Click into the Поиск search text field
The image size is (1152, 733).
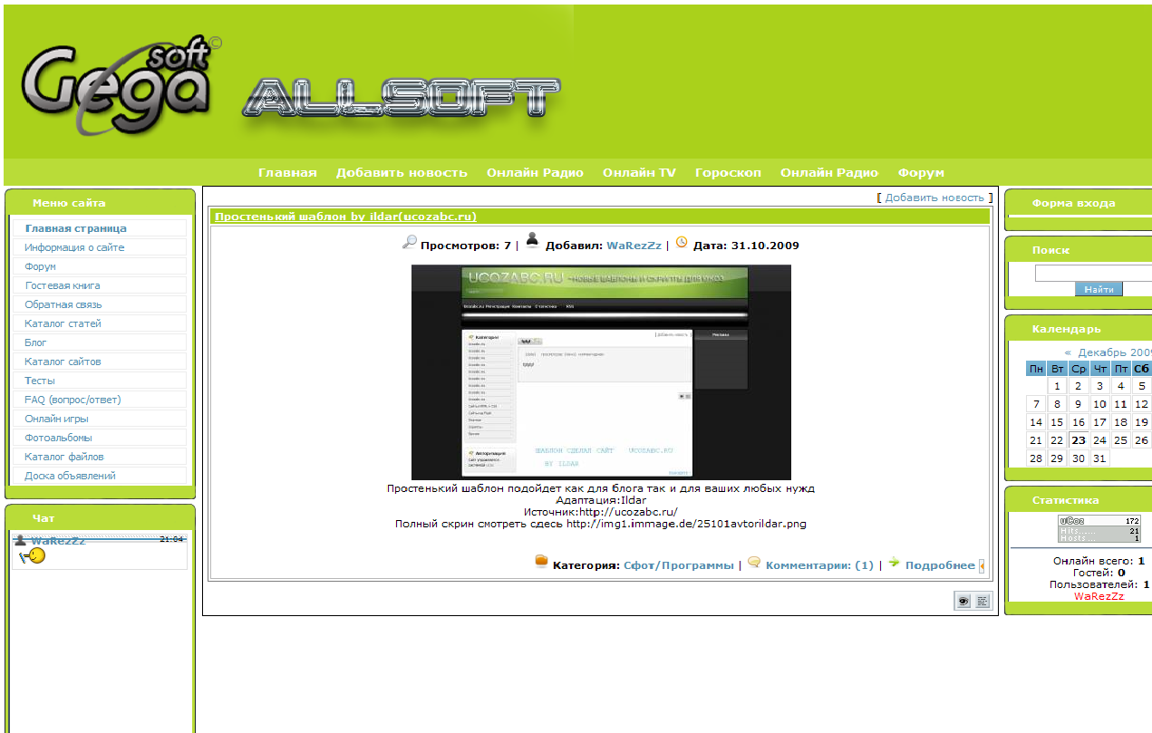point(1093,273)
